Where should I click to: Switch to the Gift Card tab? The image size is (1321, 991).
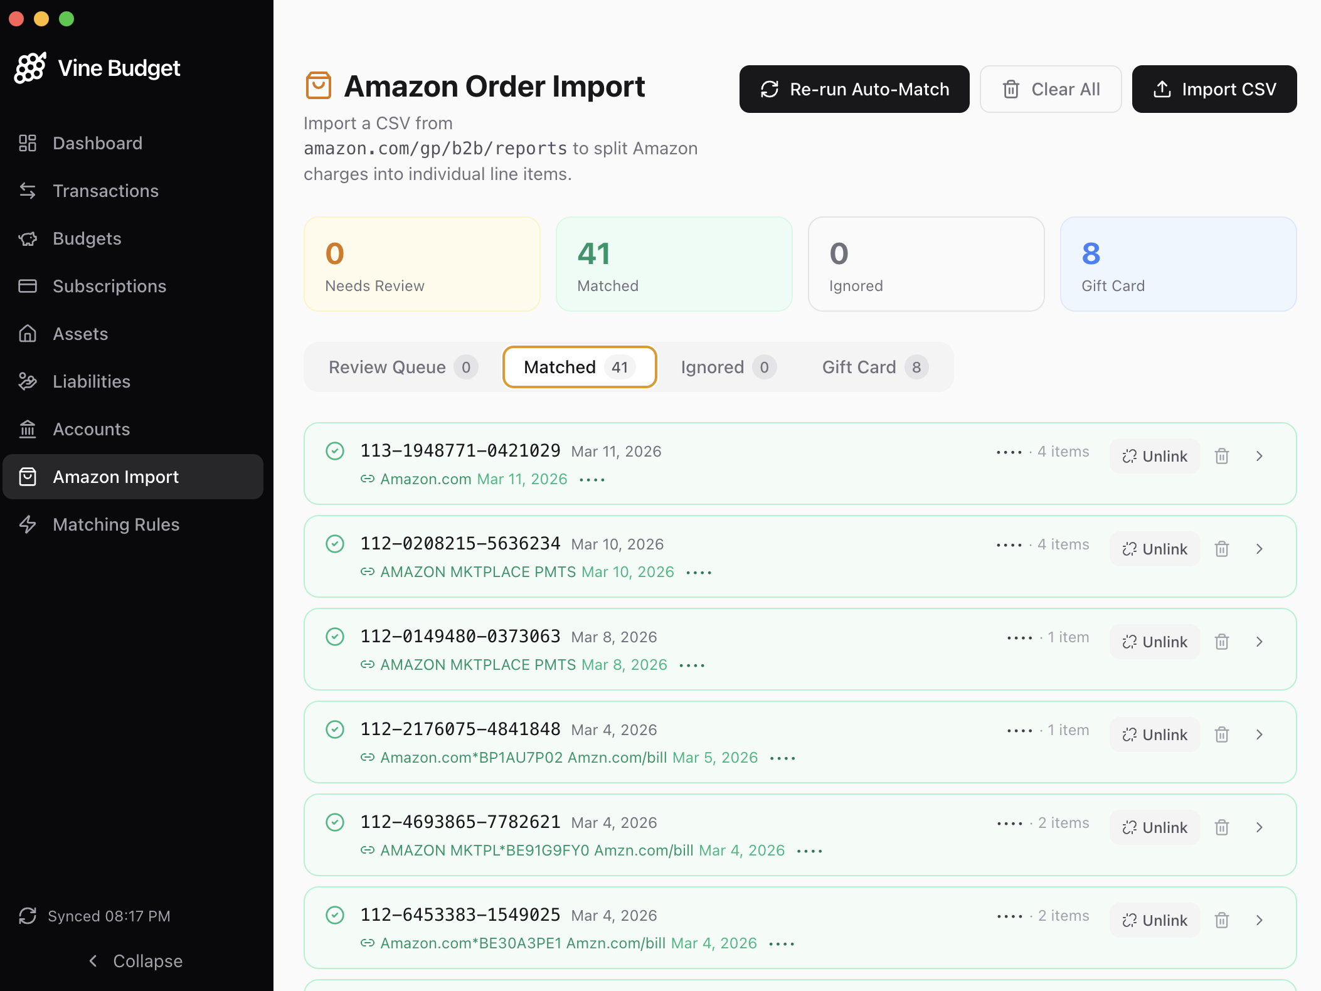pyautogui.click(x=875, y=367)
